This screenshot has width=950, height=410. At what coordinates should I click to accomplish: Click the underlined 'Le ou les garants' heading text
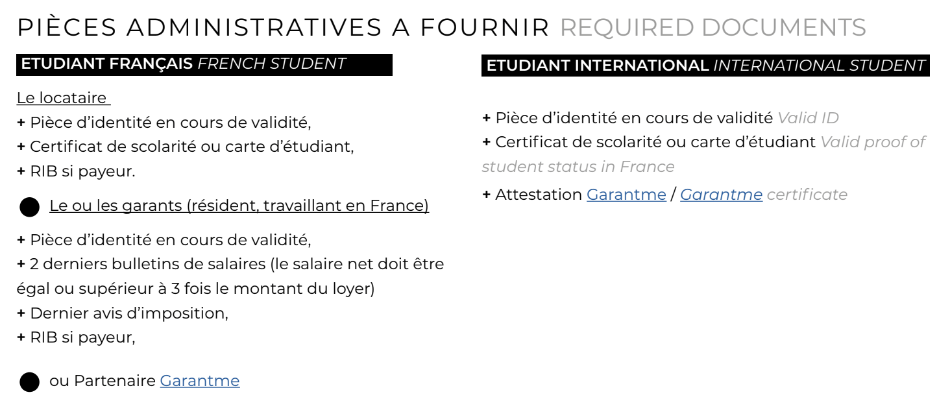[239, 207]
